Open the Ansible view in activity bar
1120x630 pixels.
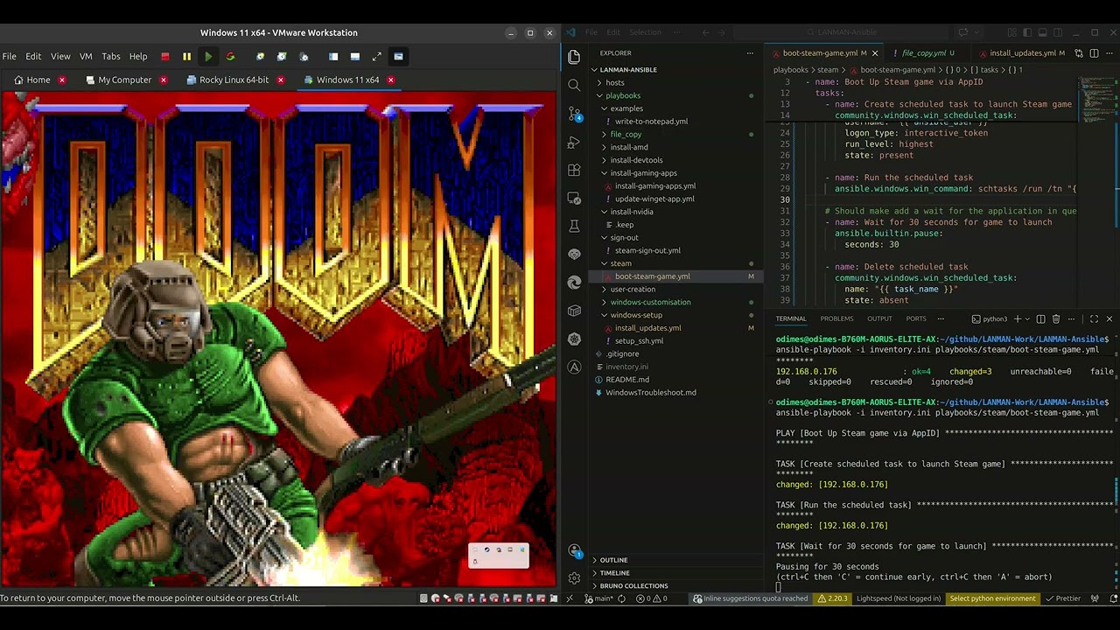(x=574, y=367)
